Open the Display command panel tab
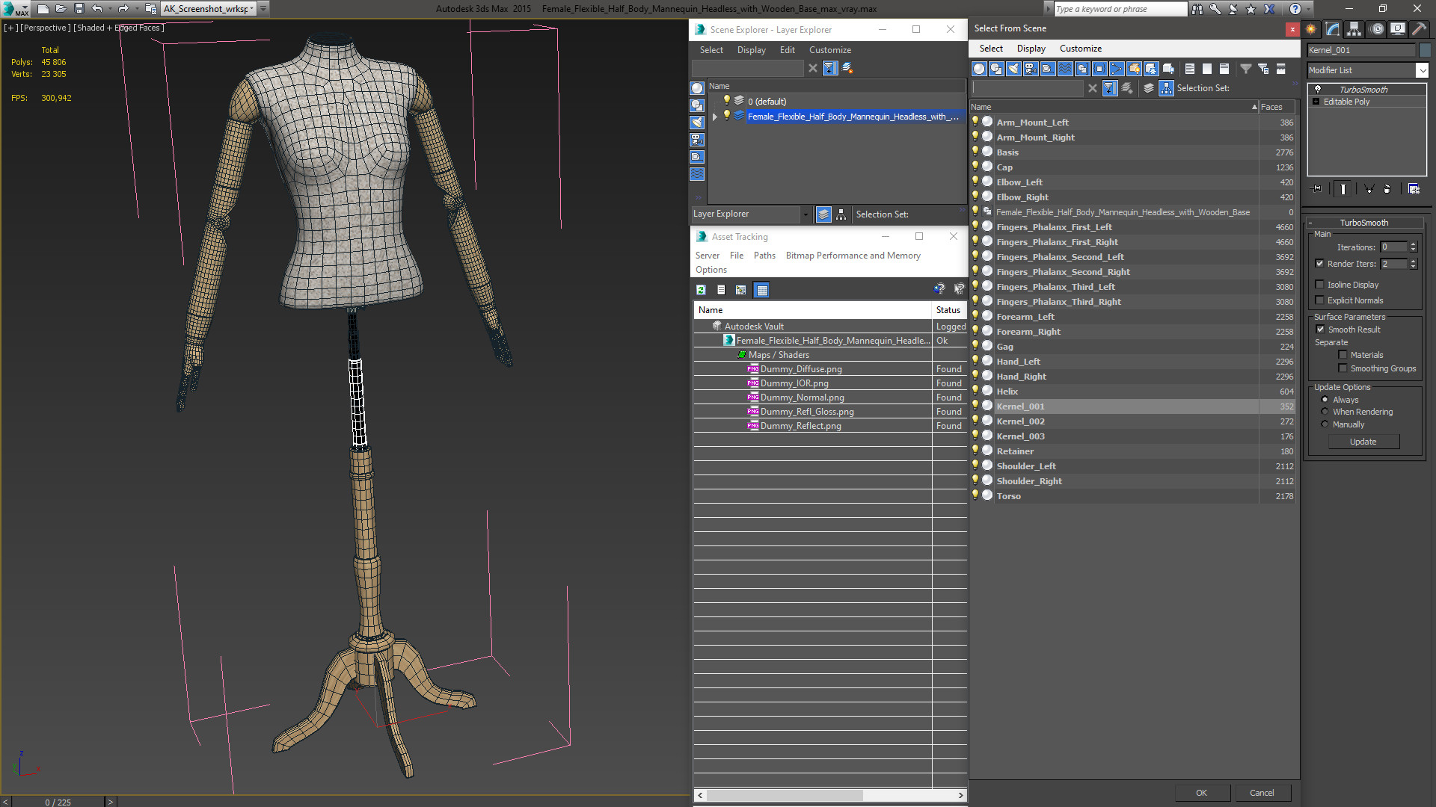The image size is (1436, 807). coord(1398,29)
